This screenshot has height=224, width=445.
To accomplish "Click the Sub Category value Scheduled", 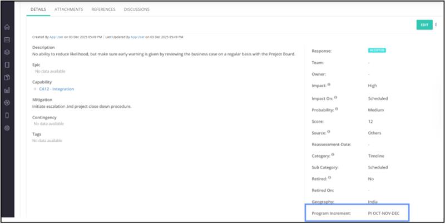I will (x=378, y=167).
